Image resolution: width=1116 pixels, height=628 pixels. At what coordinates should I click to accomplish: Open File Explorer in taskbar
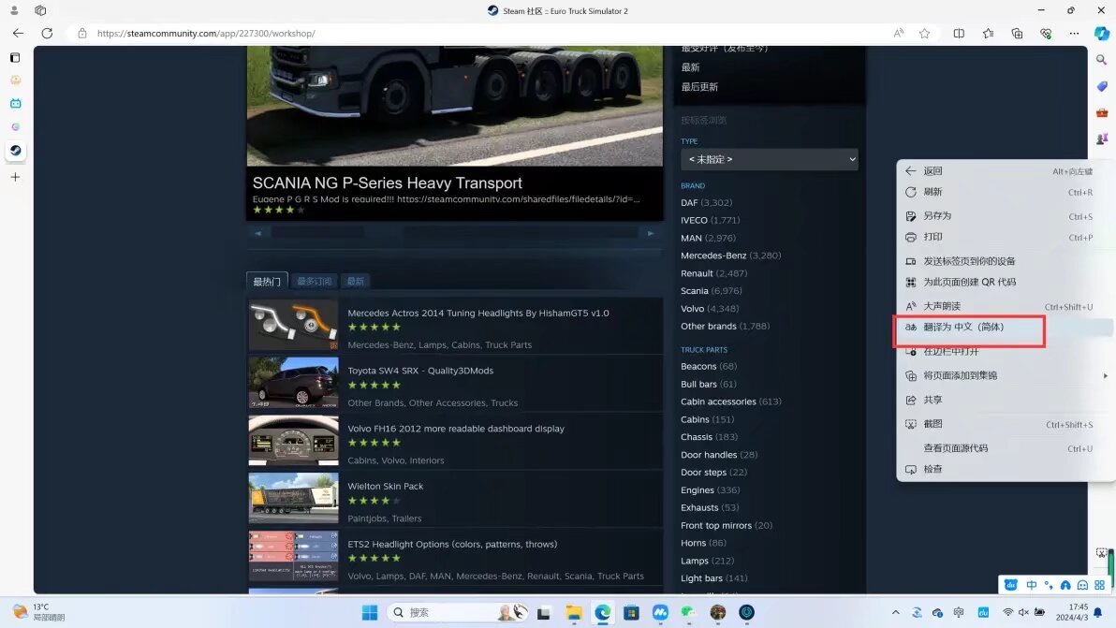(574, 612)
